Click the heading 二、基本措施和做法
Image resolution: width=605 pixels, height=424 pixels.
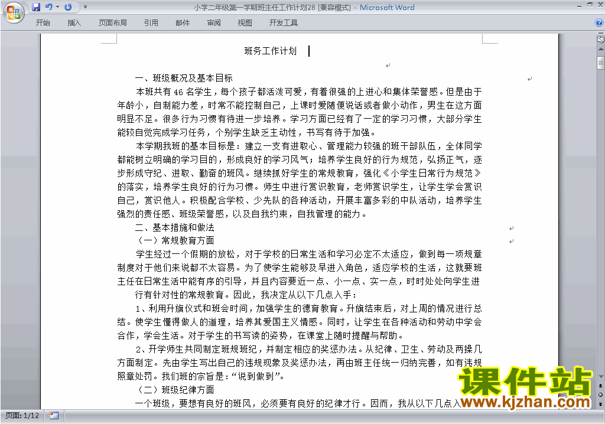pyautogui.click(x=175, y=227)
